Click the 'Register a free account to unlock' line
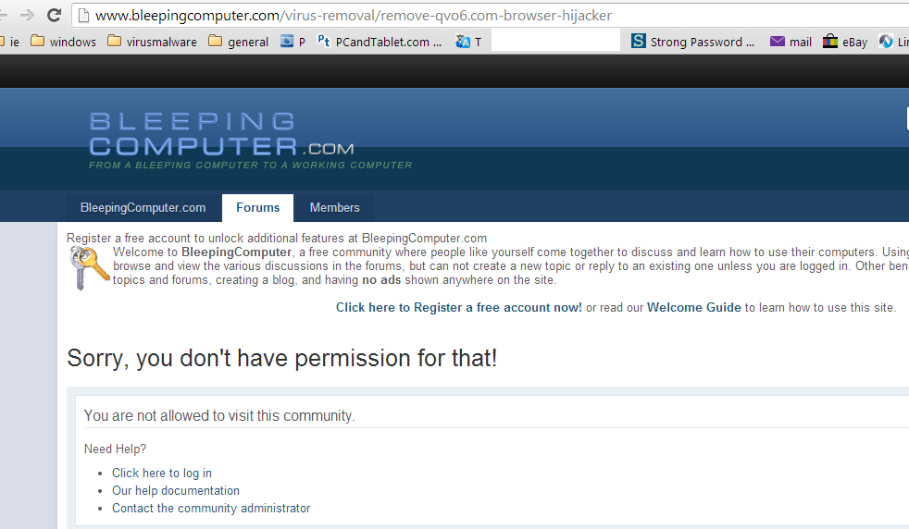The width and height of the screenshot is (909, 529). [x=277, y=238]
